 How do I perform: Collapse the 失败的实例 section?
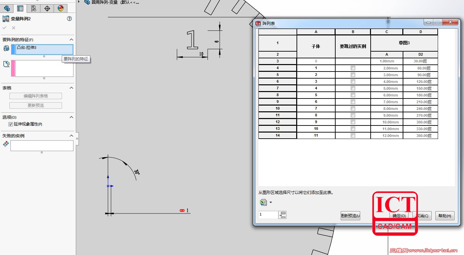(71, 136)
